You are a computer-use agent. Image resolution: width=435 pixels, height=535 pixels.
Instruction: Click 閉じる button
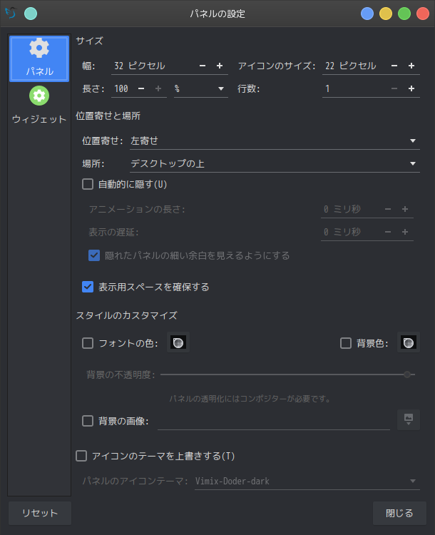(x=399, y=513)
